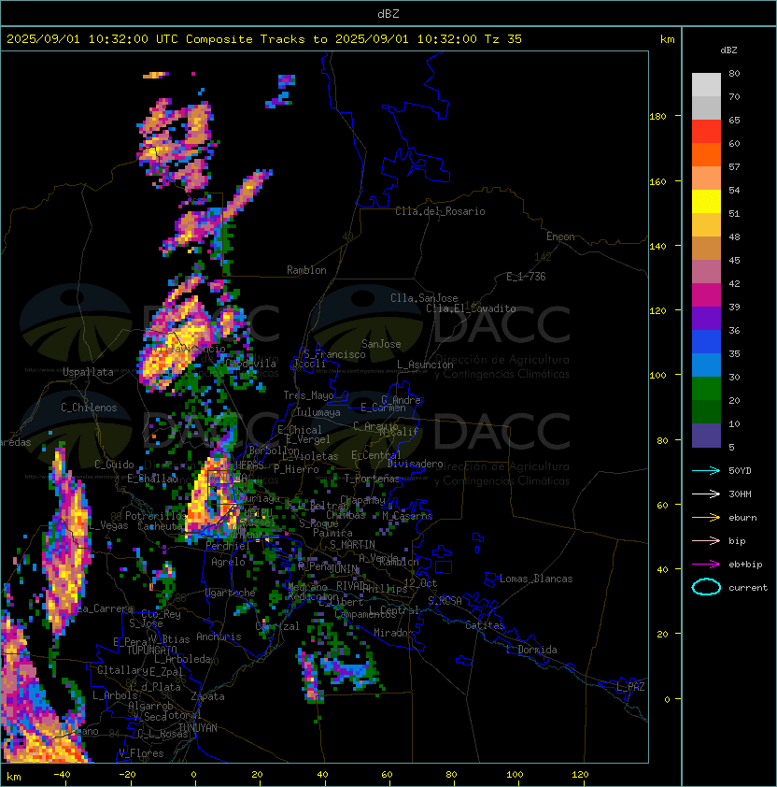
Task: Click the 'Agrelo' map label
Action: point(228,562)
